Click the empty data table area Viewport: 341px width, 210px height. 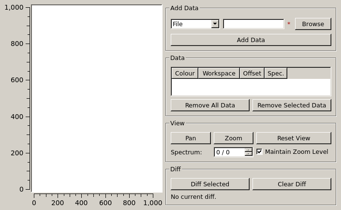pos(251,87)
